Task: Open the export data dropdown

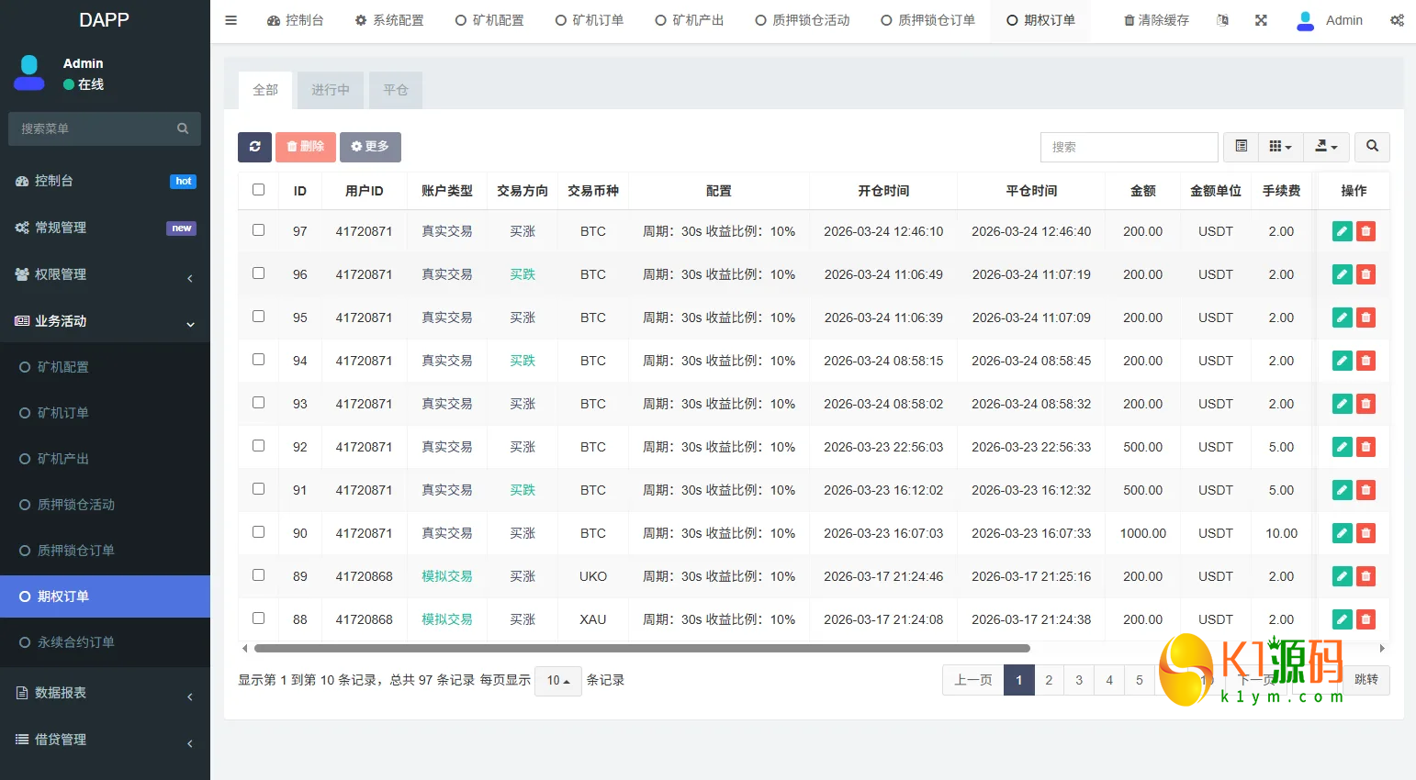Action: point(1326,147)
